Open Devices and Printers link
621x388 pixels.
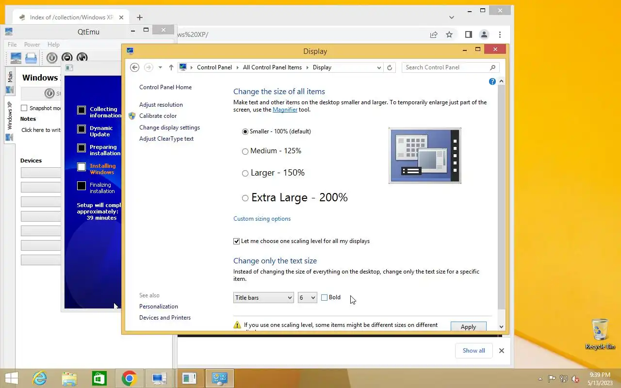click(x=165, y=318)
